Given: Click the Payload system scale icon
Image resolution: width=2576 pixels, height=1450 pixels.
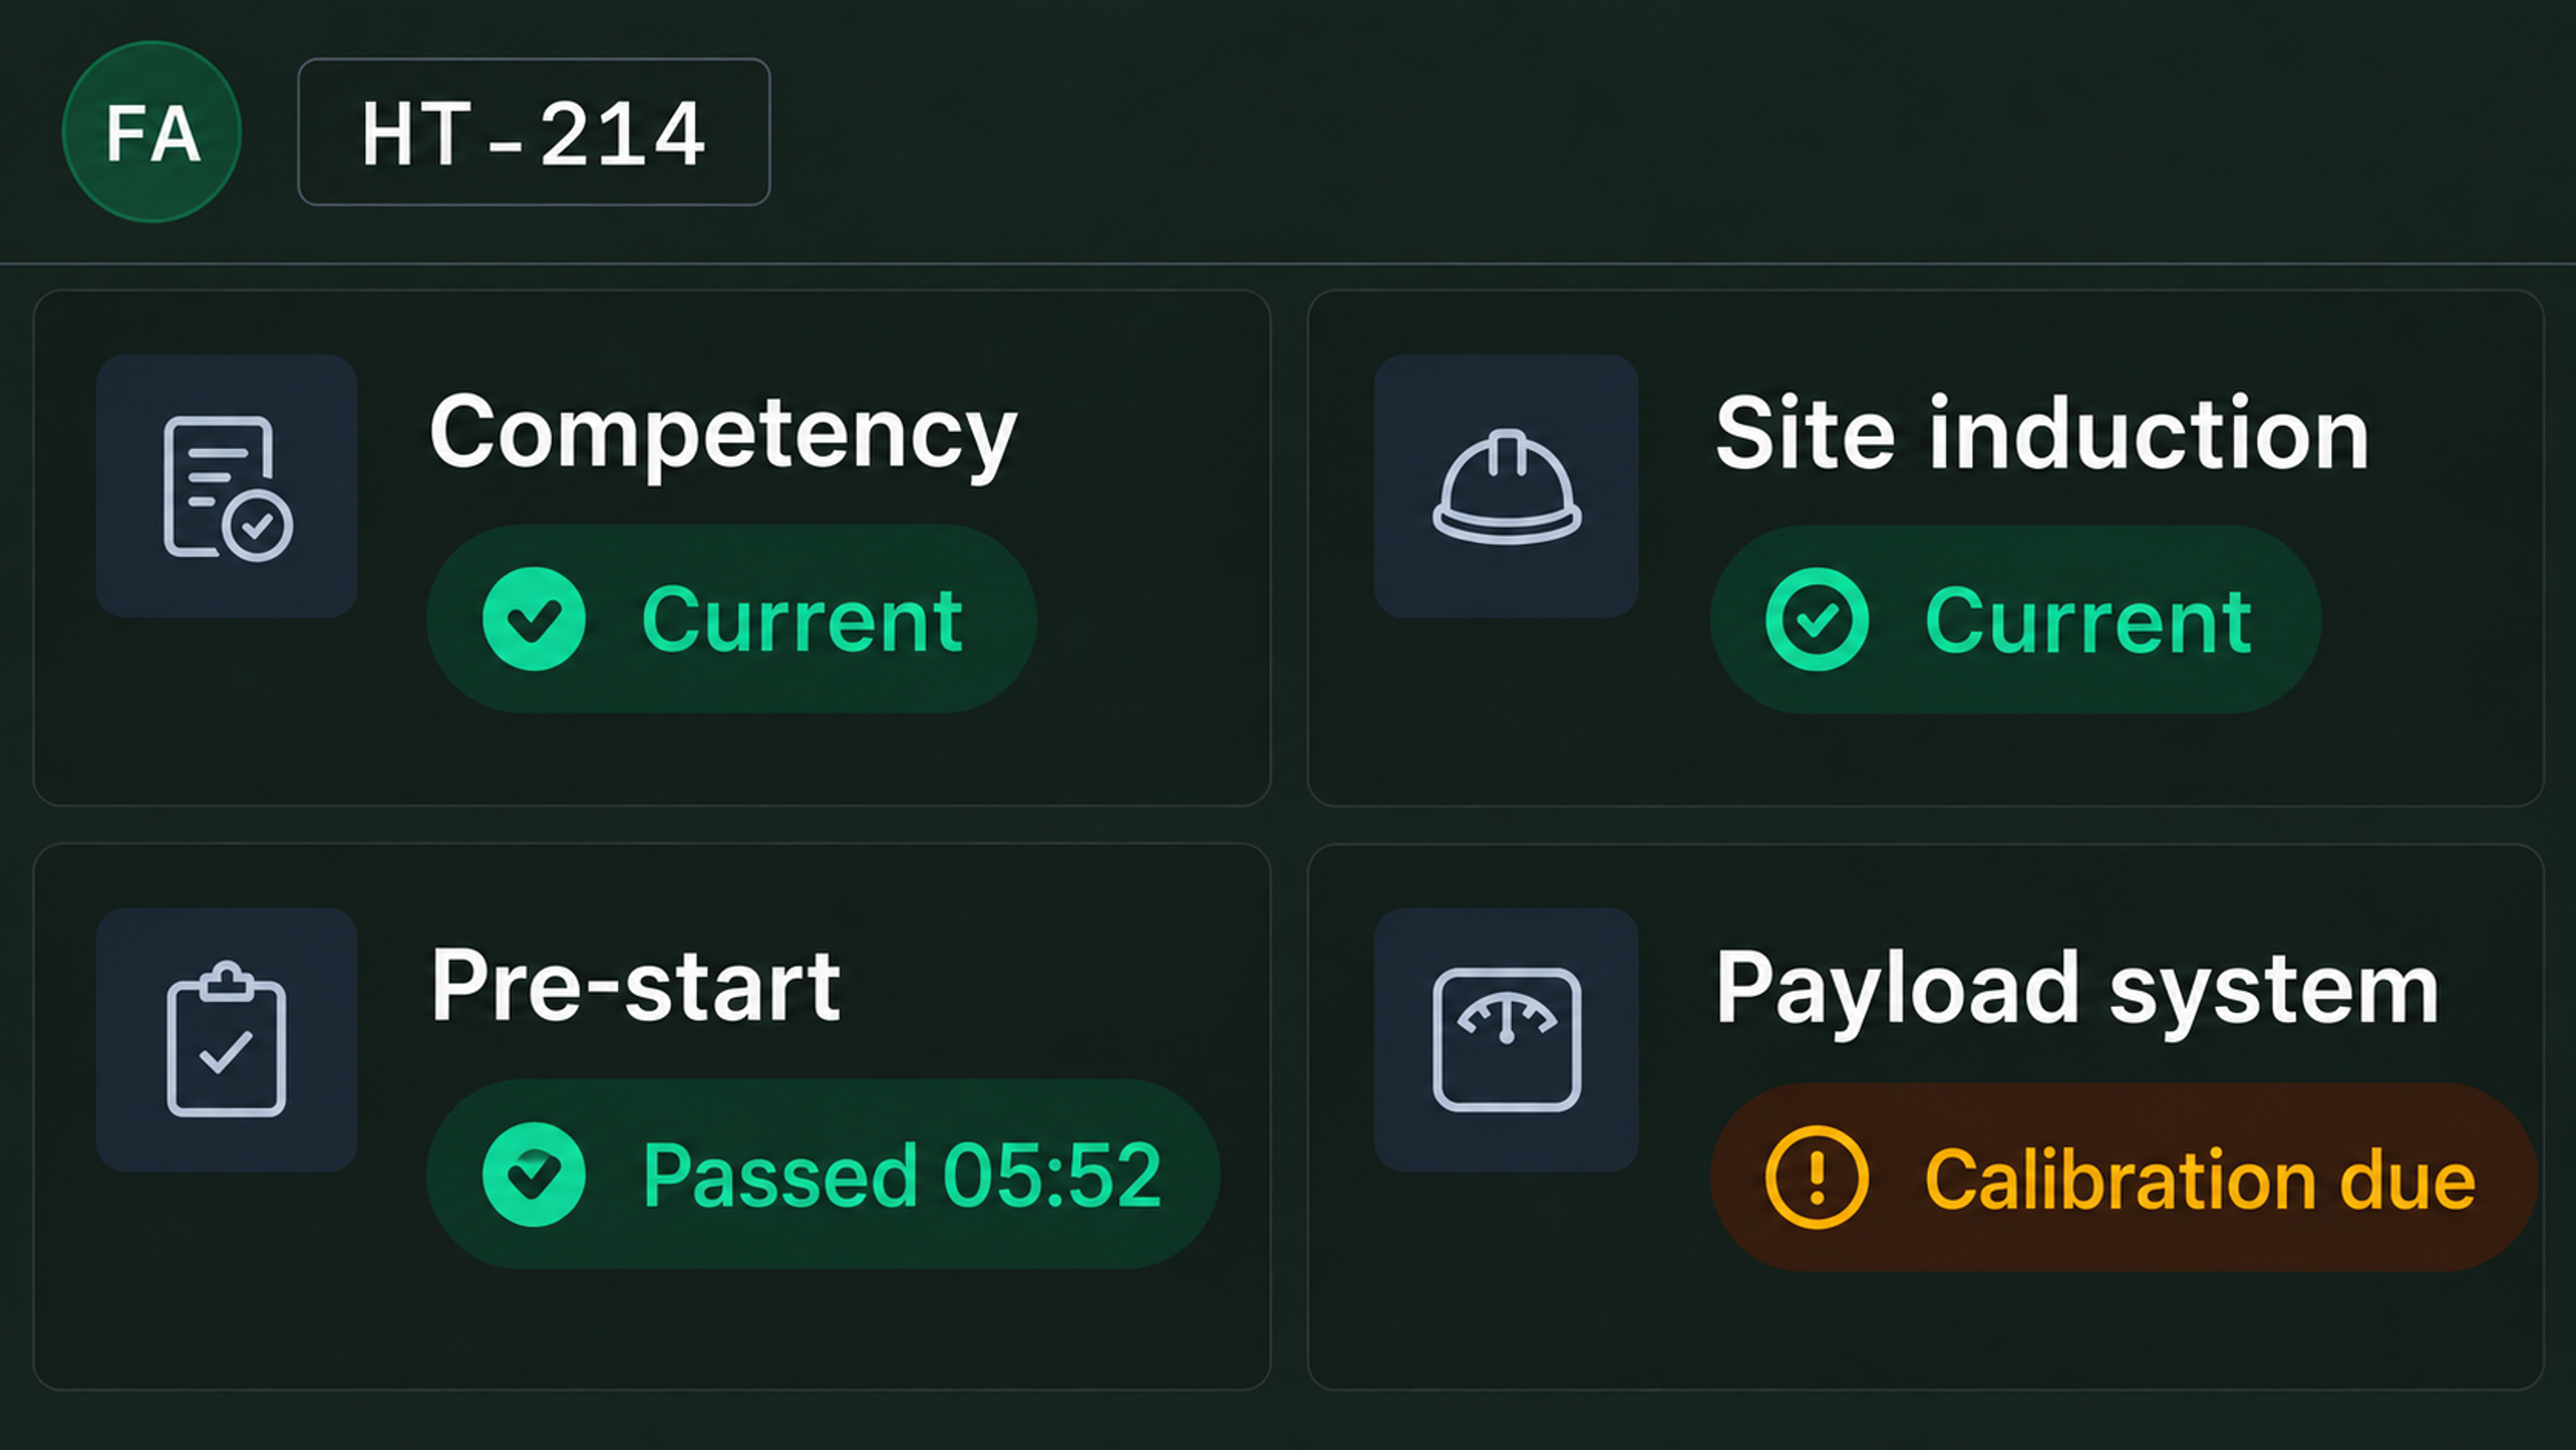Looking at the screenshot, I should pos(1506,1040).
